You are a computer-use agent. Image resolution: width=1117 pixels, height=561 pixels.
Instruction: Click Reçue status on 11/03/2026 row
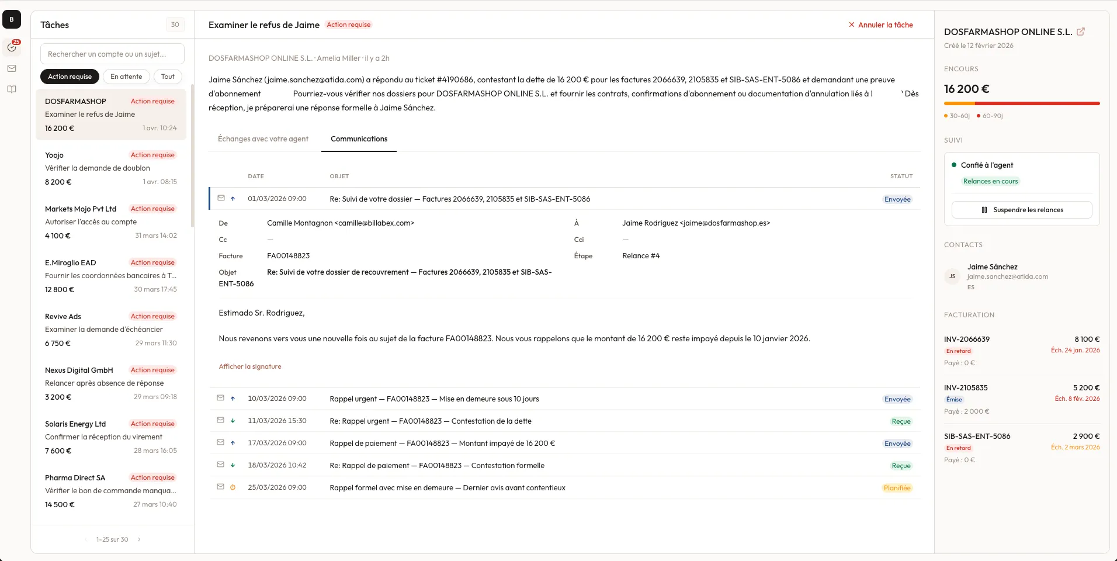pos(901,421)
